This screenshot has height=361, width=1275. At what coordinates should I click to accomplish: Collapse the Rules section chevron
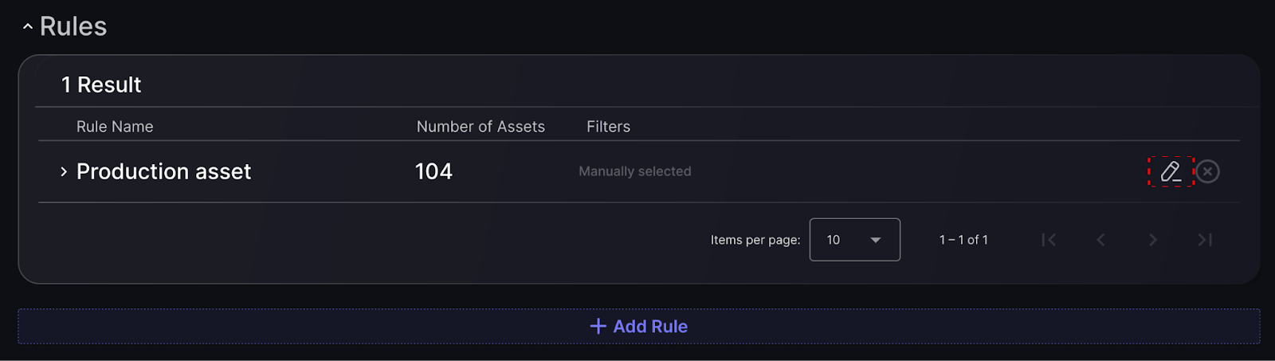click(x=28, y=27)
